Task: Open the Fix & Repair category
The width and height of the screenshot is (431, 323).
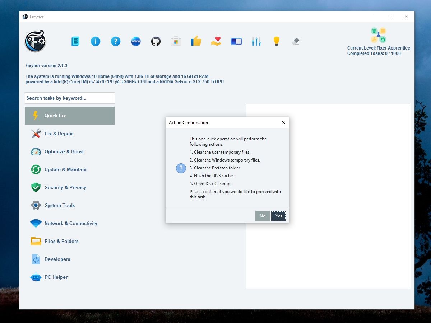Action: pyautogui.click(x=70, y=134)
